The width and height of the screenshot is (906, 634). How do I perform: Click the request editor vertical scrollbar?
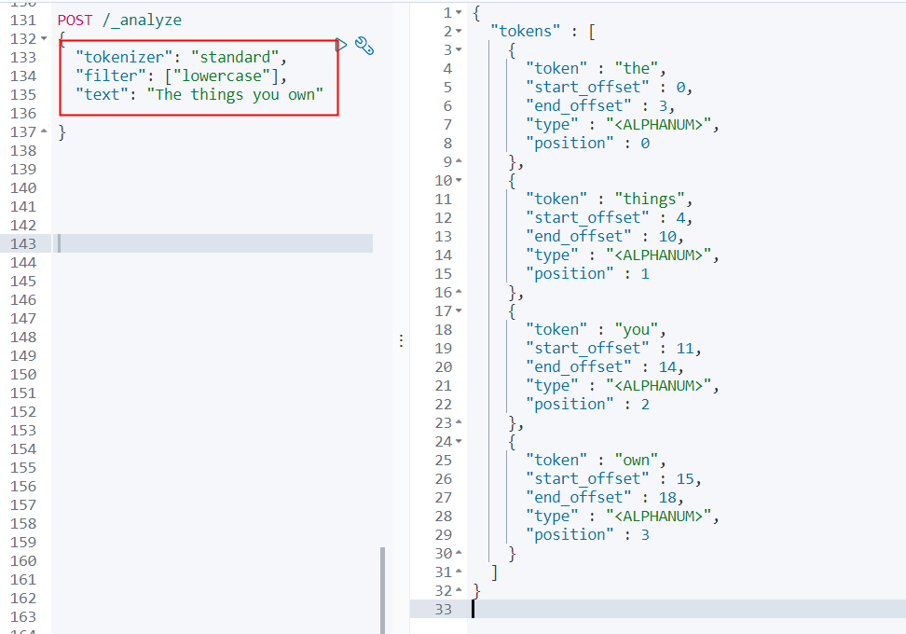pyautogui.click(x=382, y=589)
